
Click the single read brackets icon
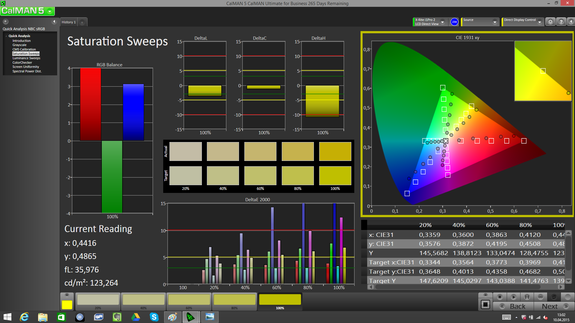pos(527,297)
